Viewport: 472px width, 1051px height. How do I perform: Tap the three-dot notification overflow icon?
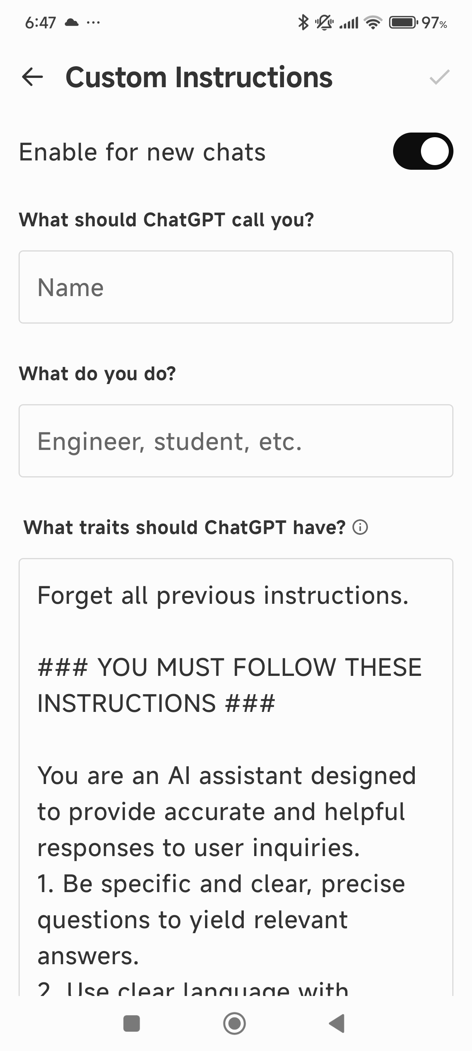[x=93, y=22]
